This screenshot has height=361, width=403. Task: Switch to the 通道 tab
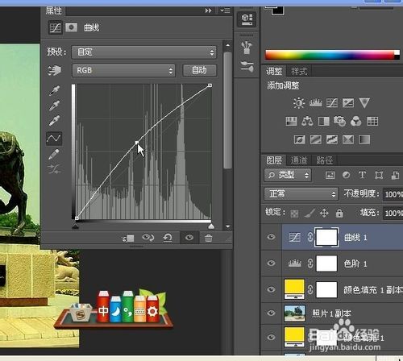(x=299, y=160)
